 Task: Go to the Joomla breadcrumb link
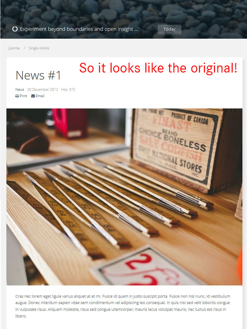pos(14,48)
